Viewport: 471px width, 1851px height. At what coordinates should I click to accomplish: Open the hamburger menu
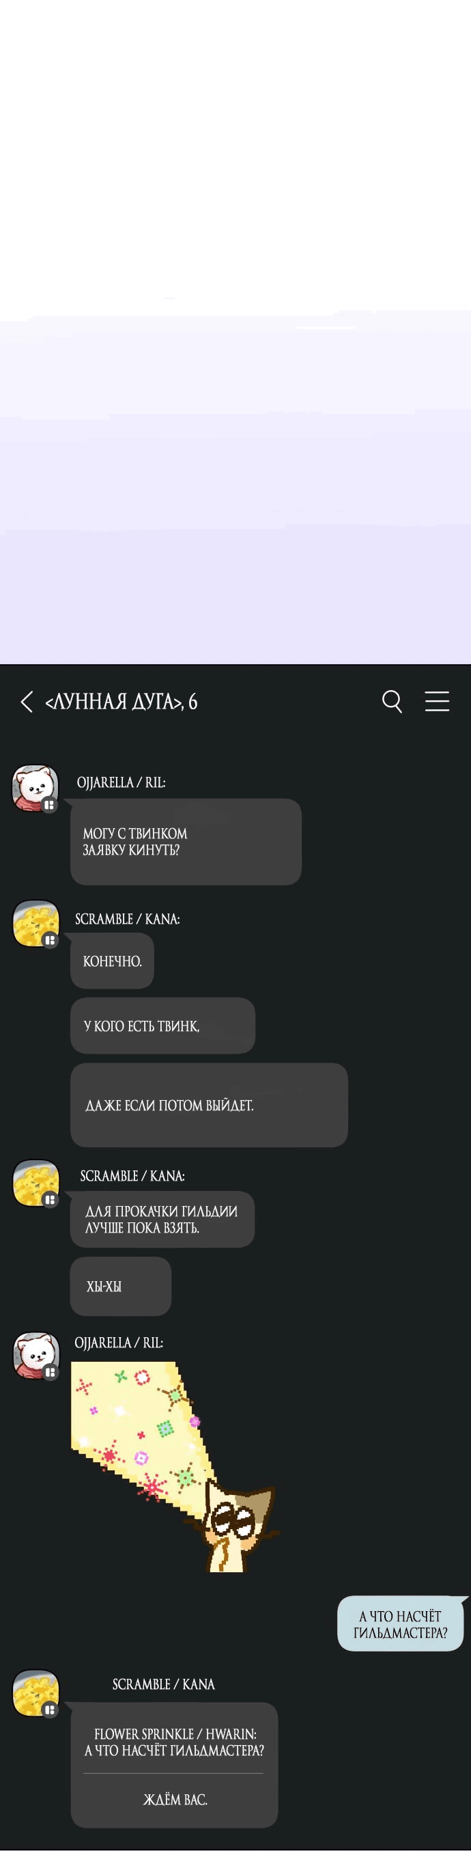tap(437, 700)
